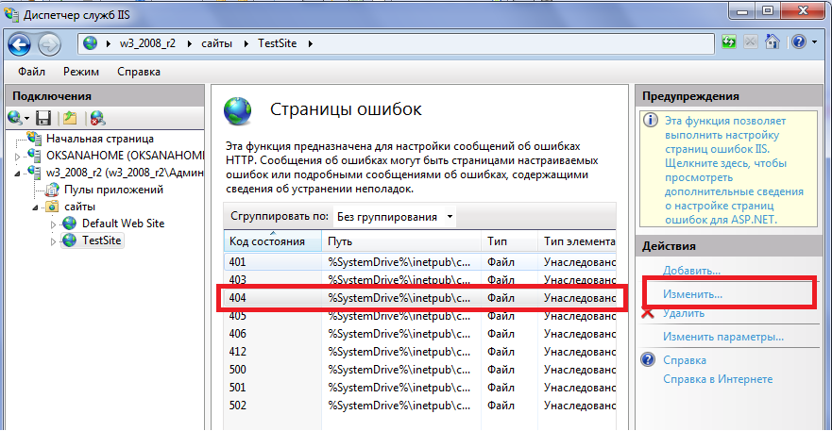Click the Forward navigation arrow
Image resolution: width=832 pixels, height=431 pixels.
pyautogui.click(x=49, y=44)
